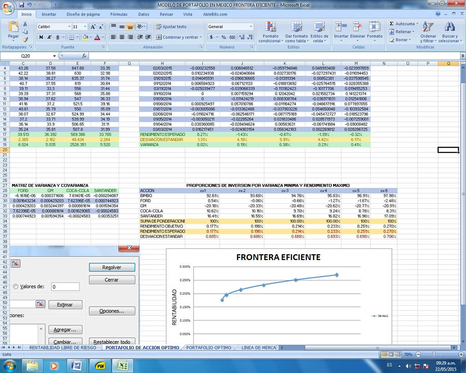Switch to Normal view in status bar
Viewport: 466px width, 373px height.
[385, 355]
